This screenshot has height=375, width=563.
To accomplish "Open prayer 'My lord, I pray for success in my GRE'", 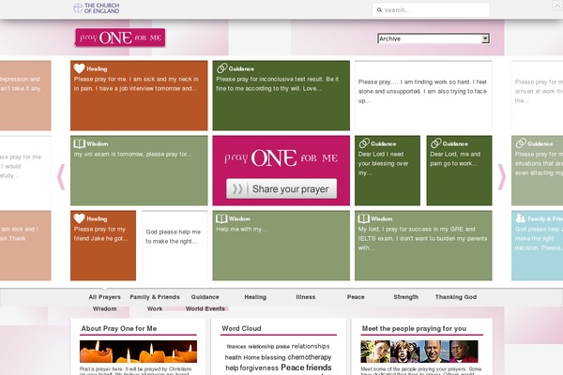I will [x=423, y=246].
